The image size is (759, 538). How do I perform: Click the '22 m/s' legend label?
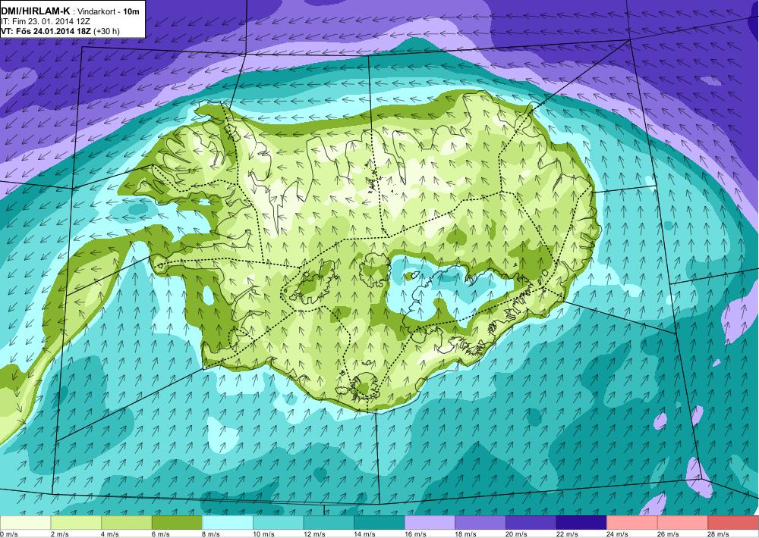coord(567,534)
